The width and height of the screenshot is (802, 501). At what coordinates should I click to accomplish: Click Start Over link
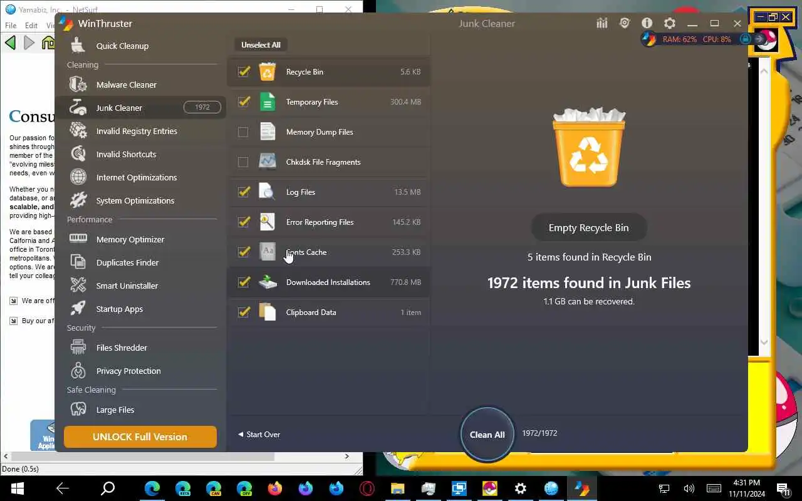point(259,435)
